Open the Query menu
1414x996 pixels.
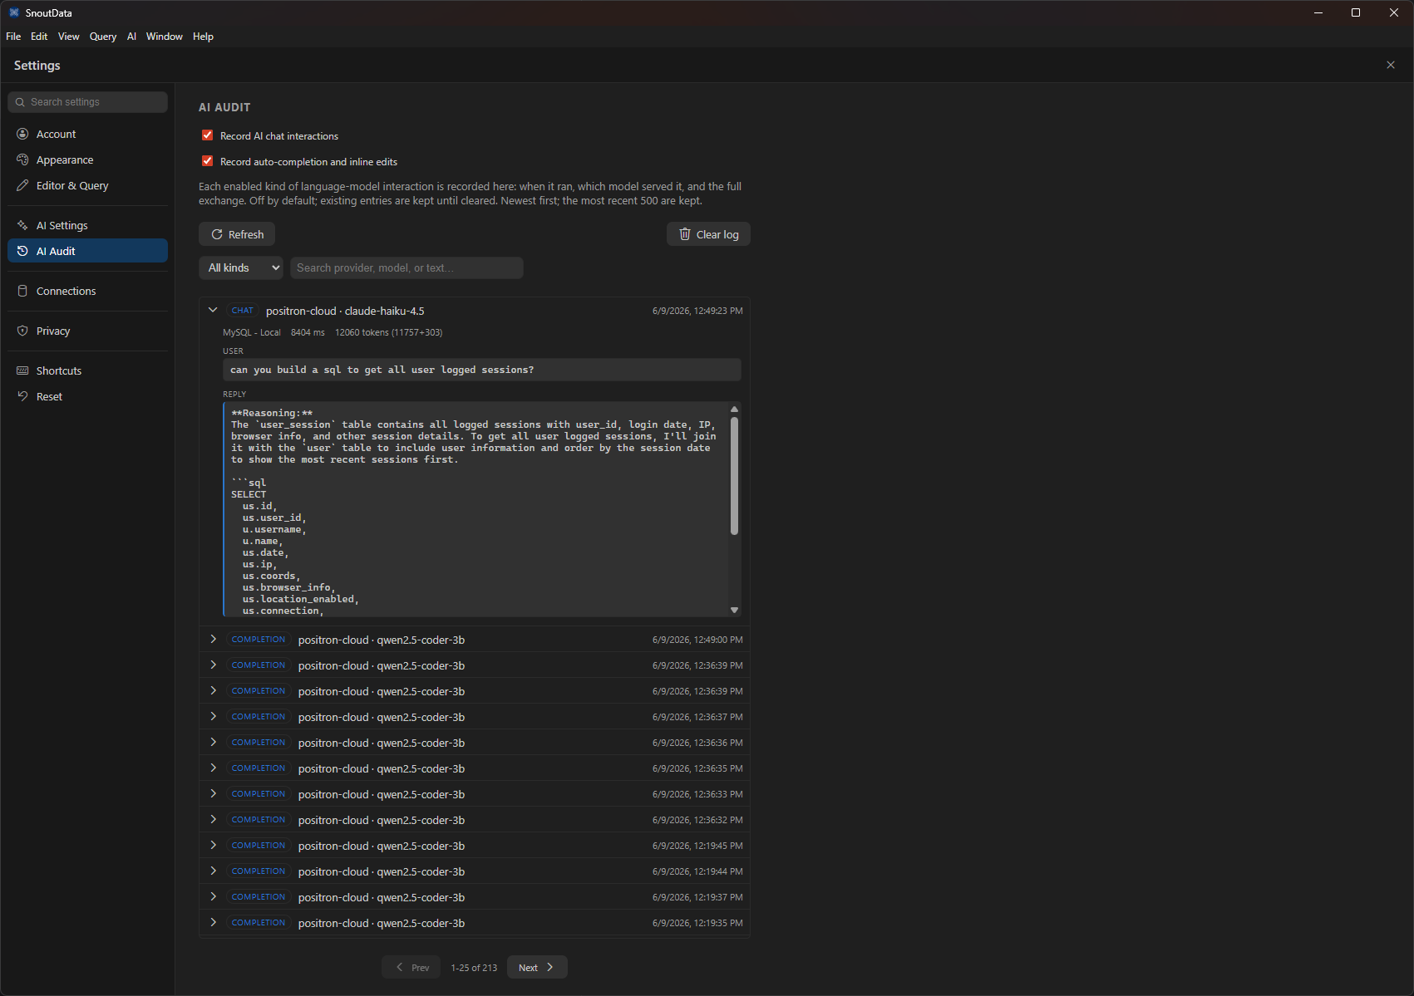[x=103, y=37]
